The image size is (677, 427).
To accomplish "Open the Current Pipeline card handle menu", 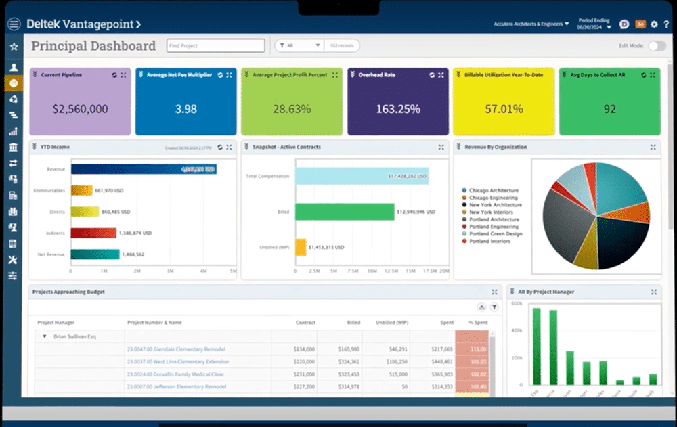I will tap(35, 74).
